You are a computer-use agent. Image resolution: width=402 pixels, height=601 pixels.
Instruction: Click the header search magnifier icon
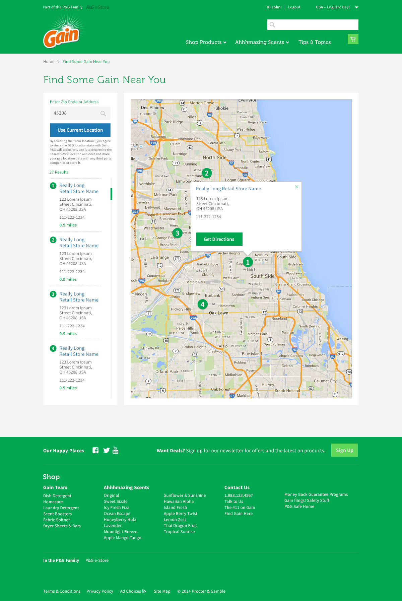[x=272, y=25]
